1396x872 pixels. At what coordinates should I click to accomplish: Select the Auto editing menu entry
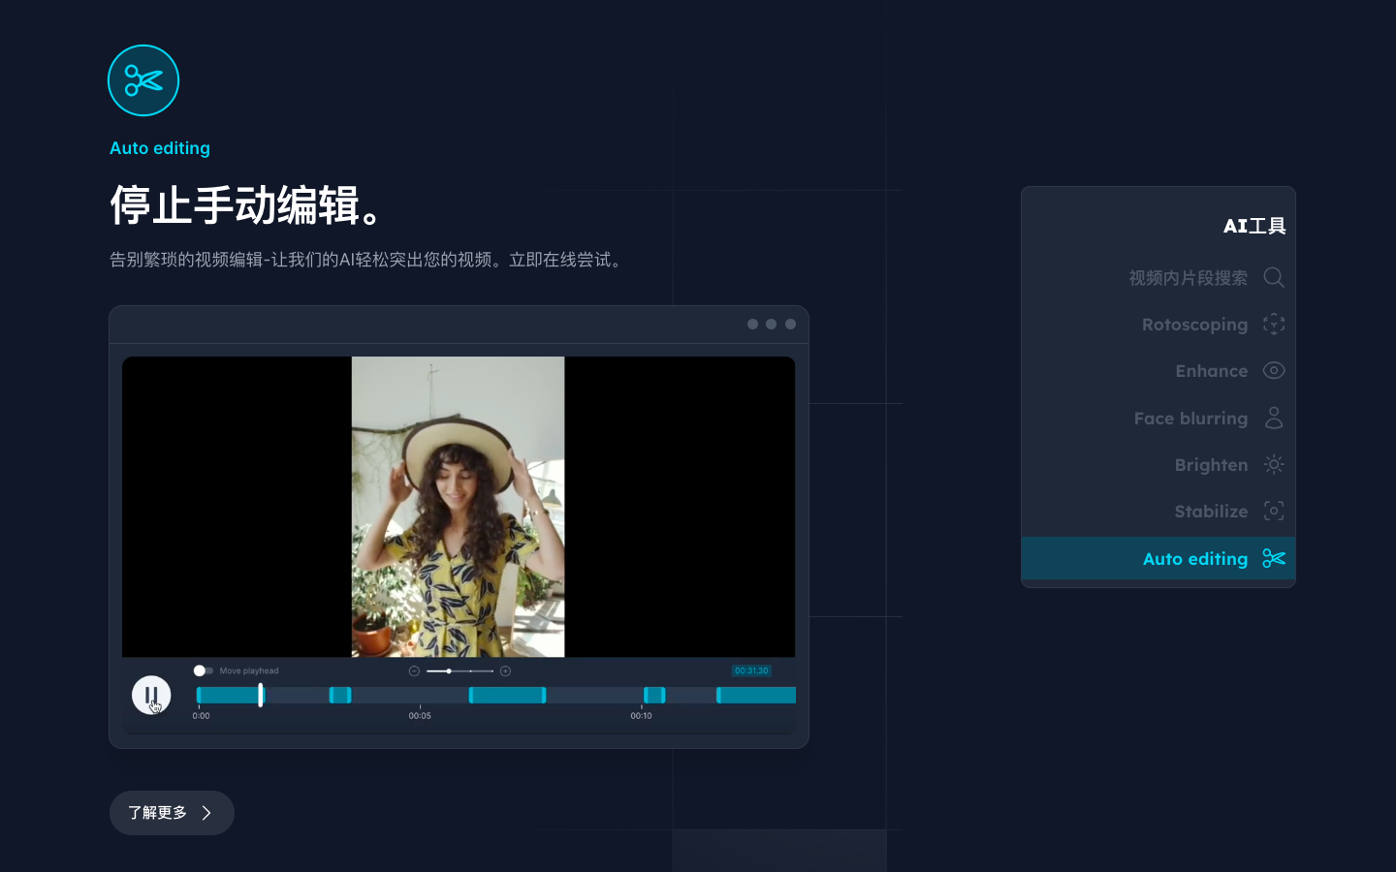click(x=1194, y=558)
